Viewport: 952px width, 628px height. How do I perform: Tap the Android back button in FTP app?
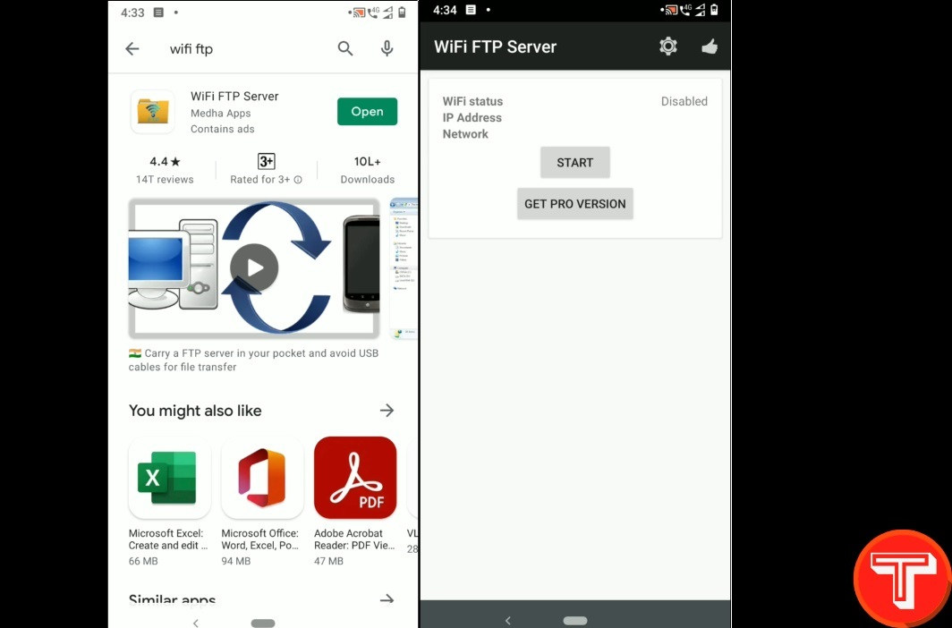(508, 620)
